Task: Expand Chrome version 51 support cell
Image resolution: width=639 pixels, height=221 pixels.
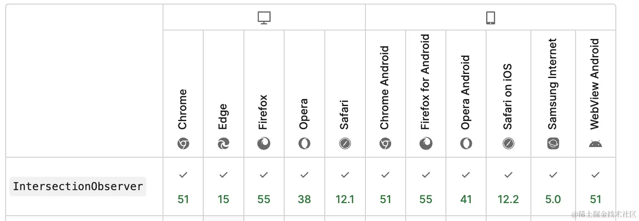Action: click(x=183, y=187)
